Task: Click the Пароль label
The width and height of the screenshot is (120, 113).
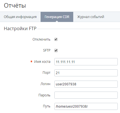Action: click(45, 95)
